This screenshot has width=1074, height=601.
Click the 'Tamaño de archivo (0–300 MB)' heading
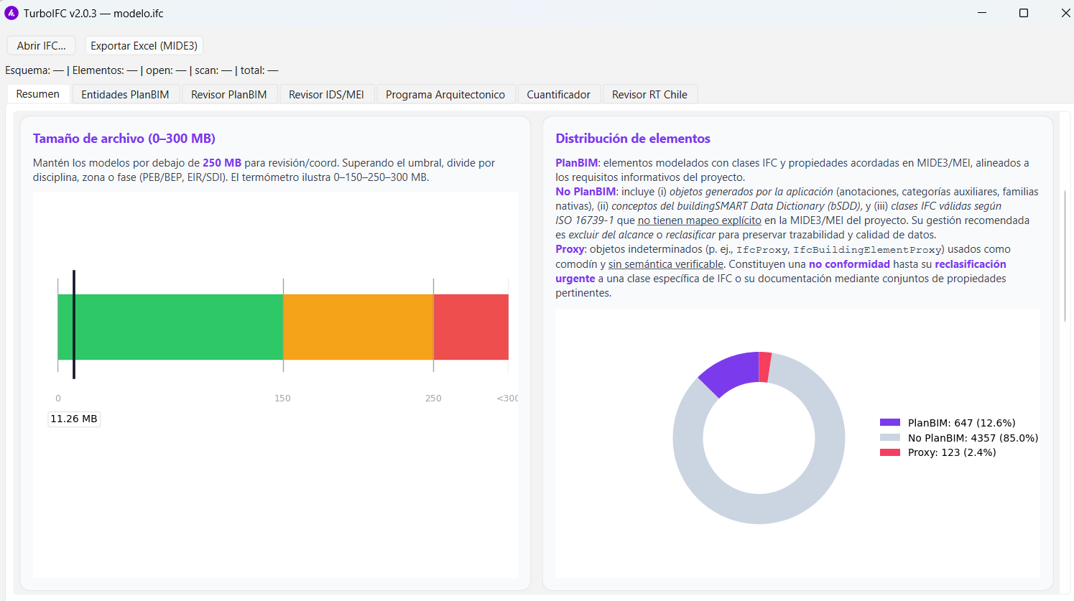pos(124,139)
